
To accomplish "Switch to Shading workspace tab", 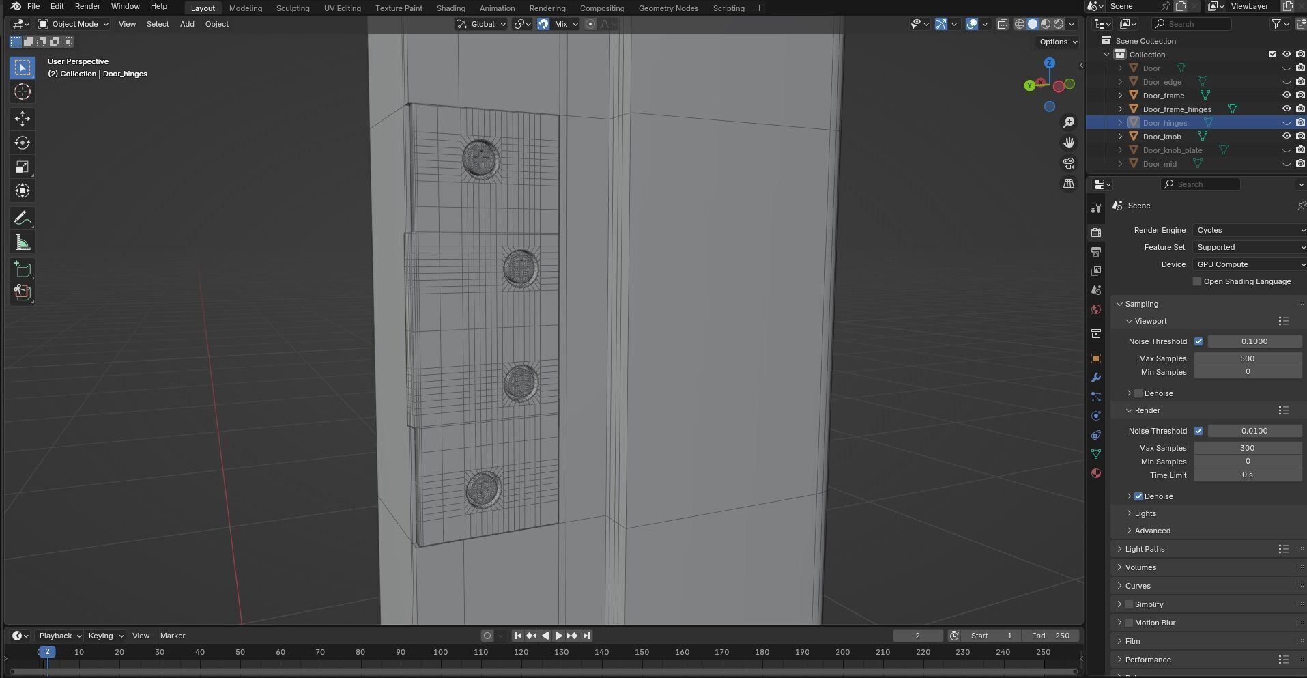I will pyautogui.click(x=451, y=8).
